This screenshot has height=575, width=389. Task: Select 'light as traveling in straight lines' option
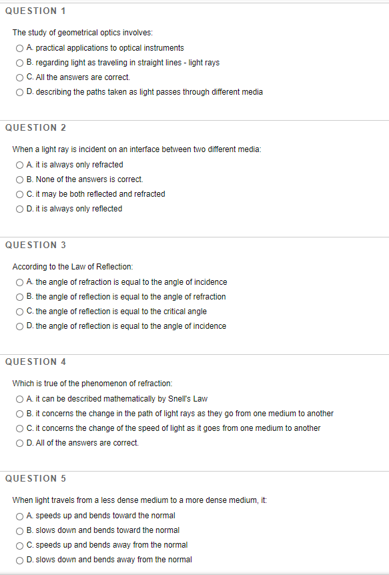pos(19,62)
